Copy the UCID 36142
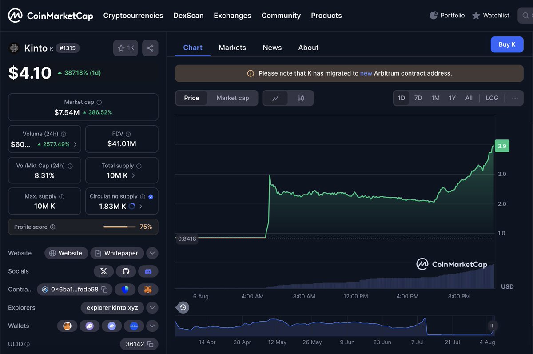The width and height of the screenshot is (533, 354). click(150, 344)
